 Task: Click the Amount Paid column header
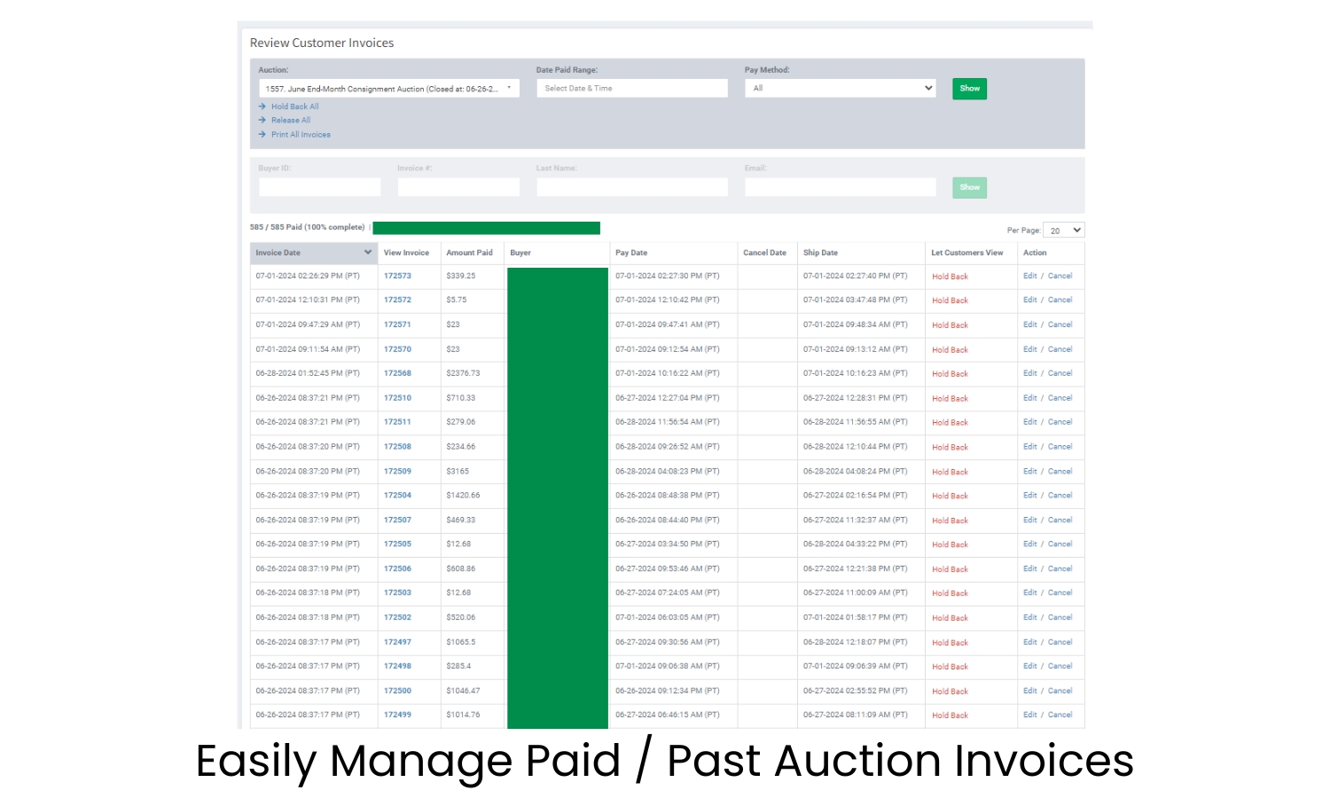tap(469, 253)
